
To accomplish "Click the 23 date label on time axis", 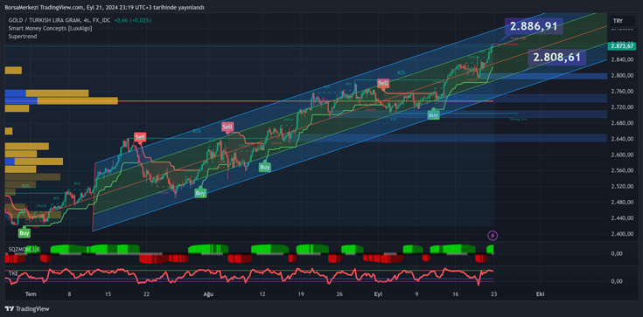I will [x=493, y=294].
